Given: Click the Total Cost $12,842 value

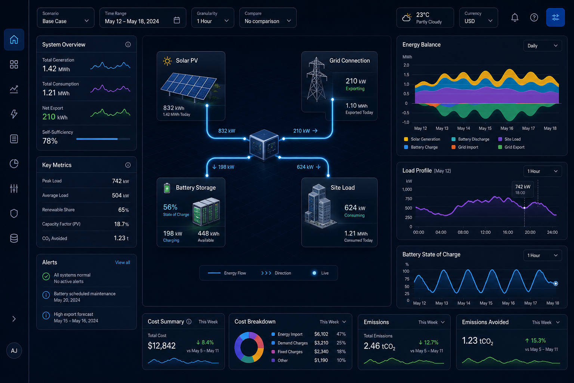Looking at the screenshot, I should pos(161,346).
